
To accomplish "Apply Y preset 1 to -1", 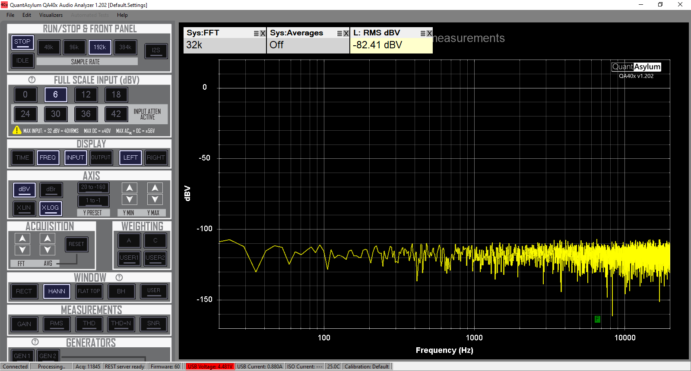I will (x=93, y=201).
